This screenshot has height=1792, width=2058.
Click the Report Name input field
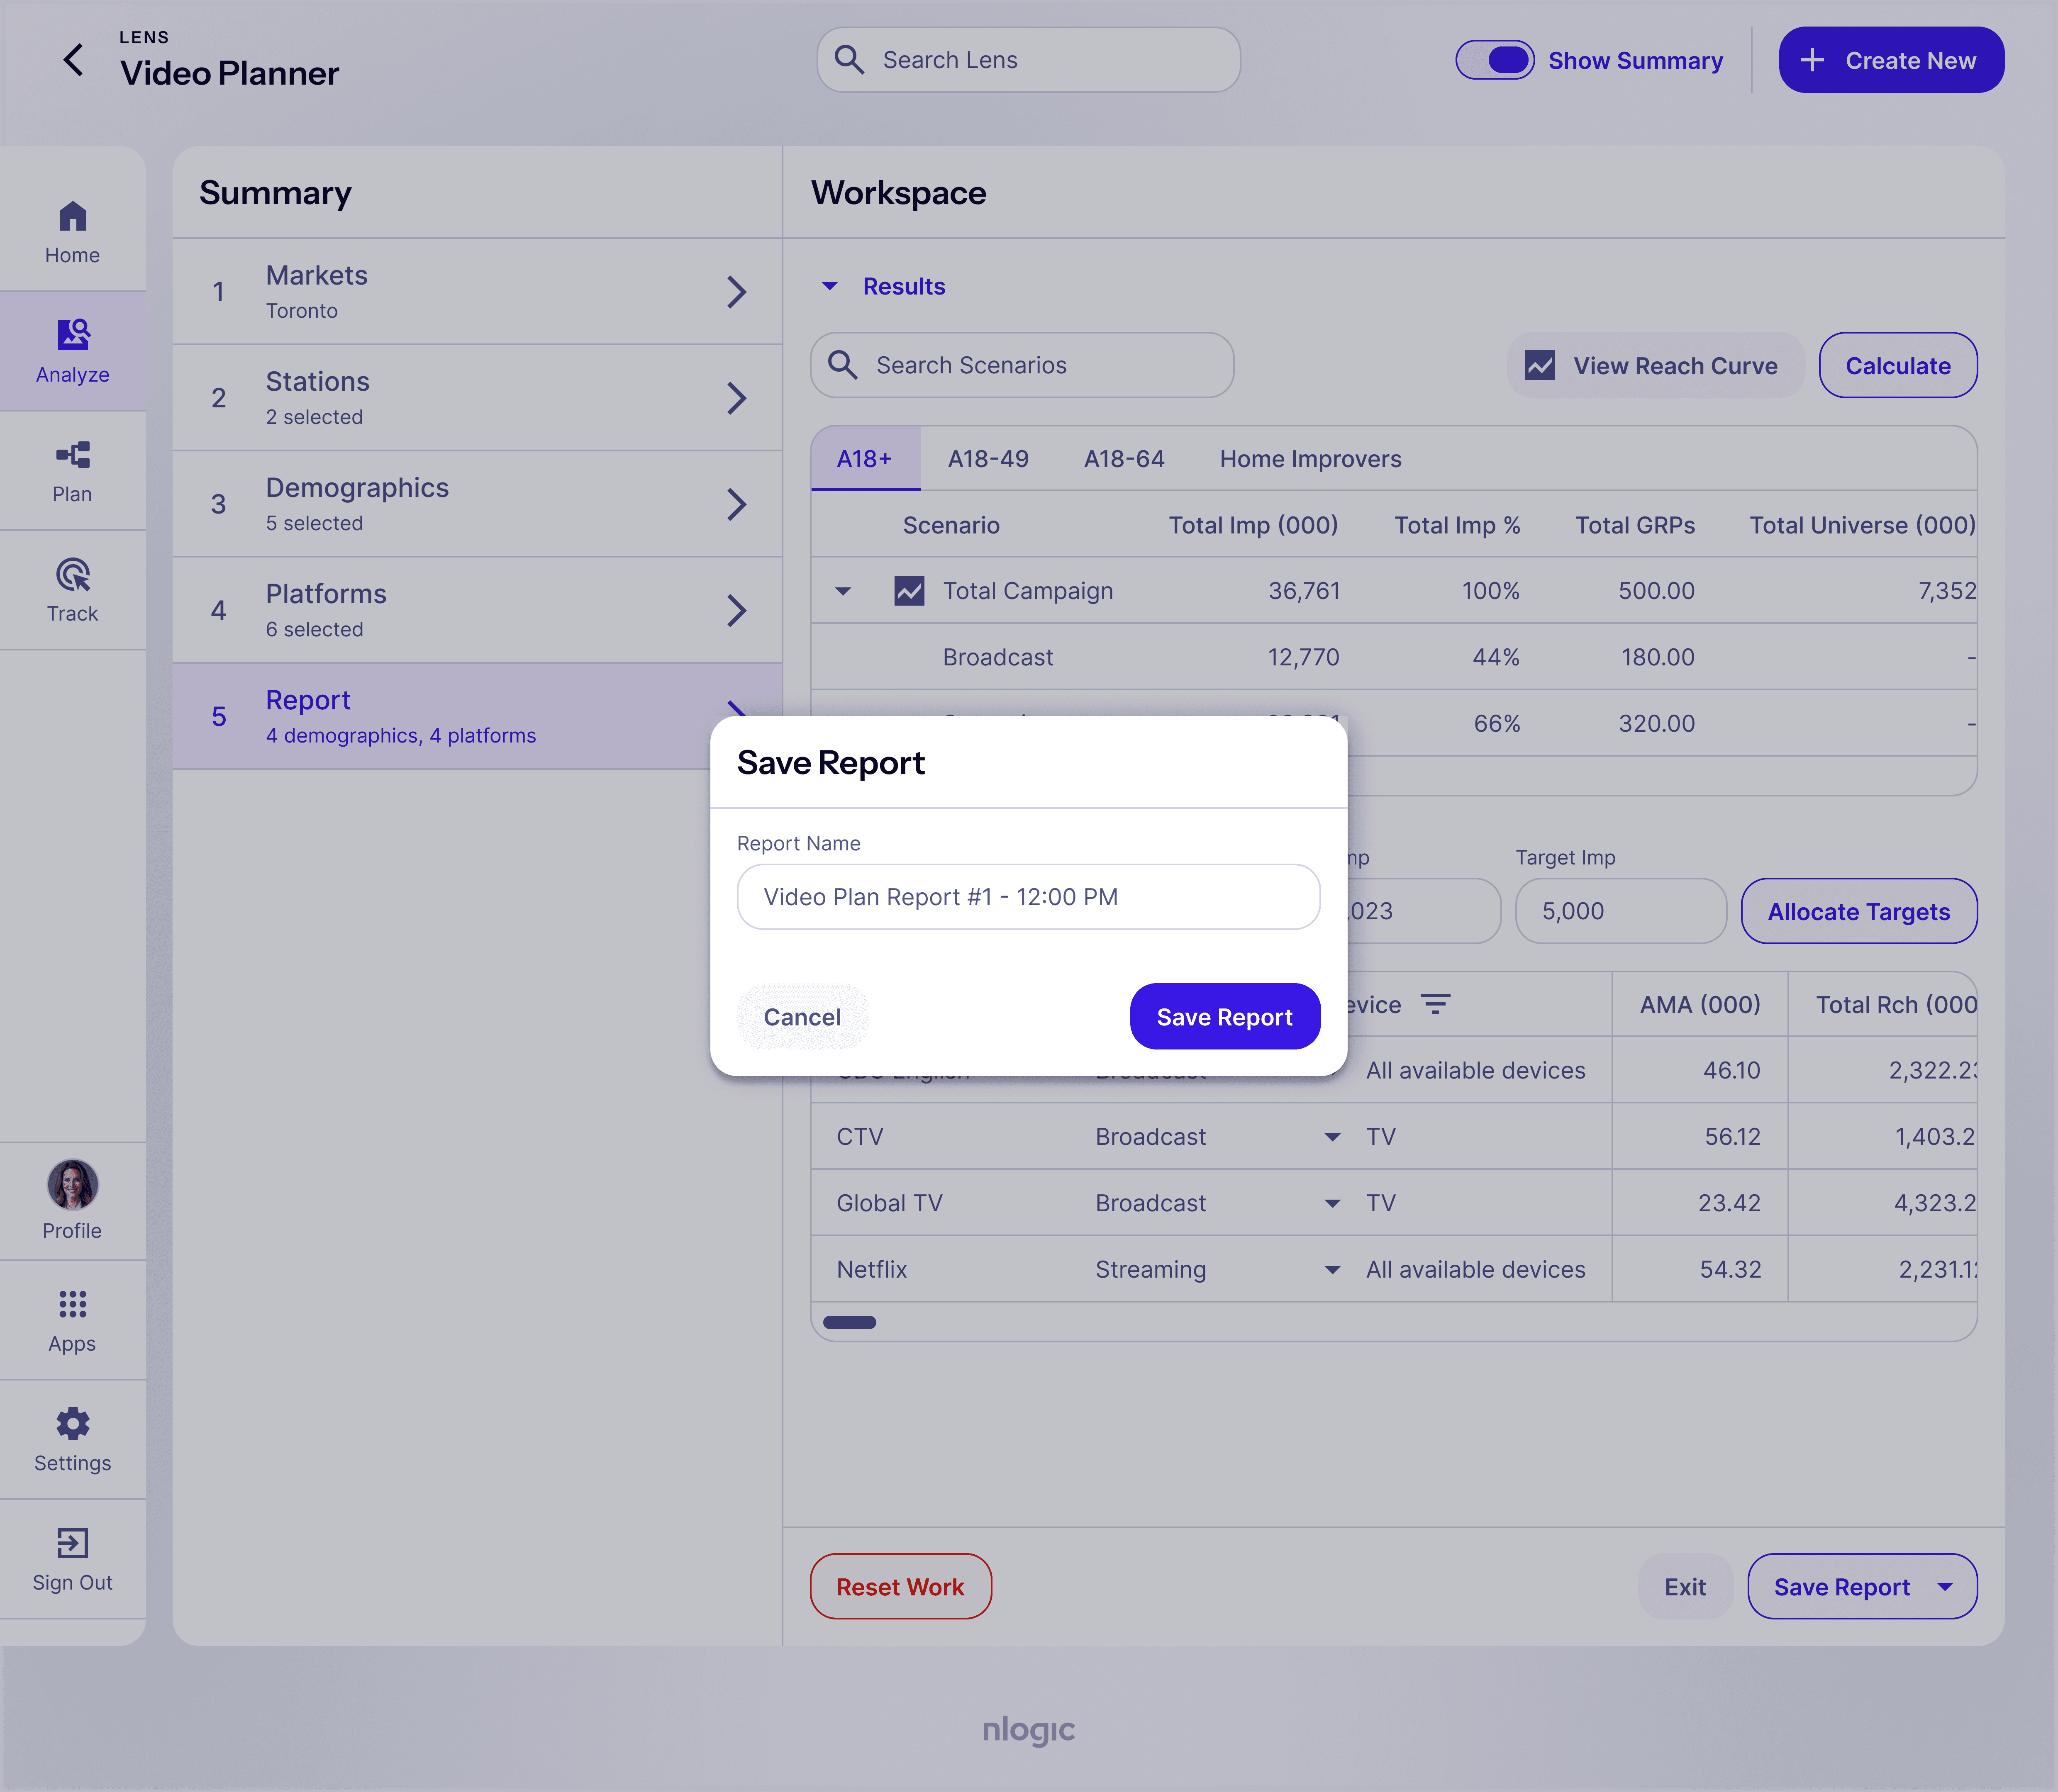[x=1028, y=897]
